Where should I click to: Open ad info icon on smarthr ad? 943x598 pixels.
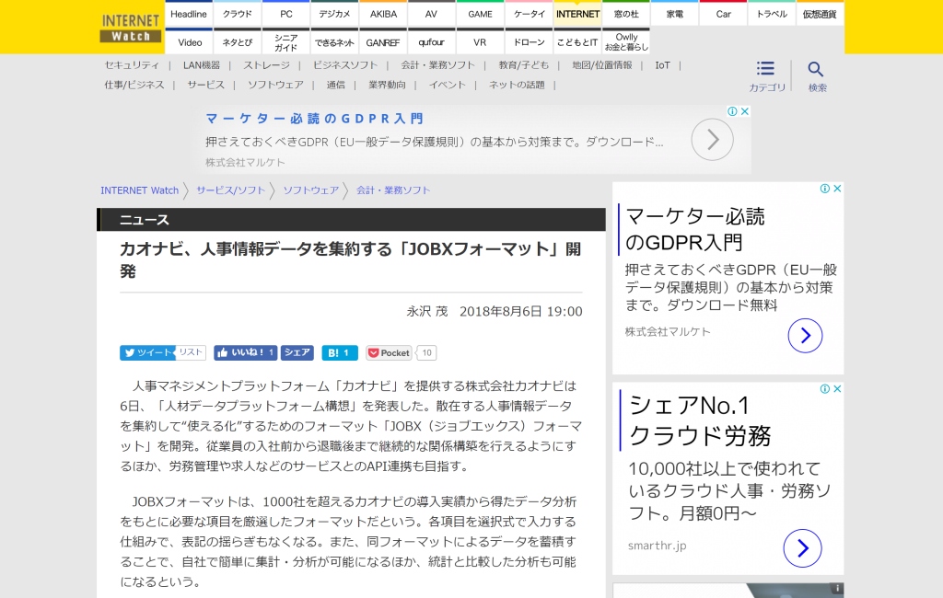point(825,389)
